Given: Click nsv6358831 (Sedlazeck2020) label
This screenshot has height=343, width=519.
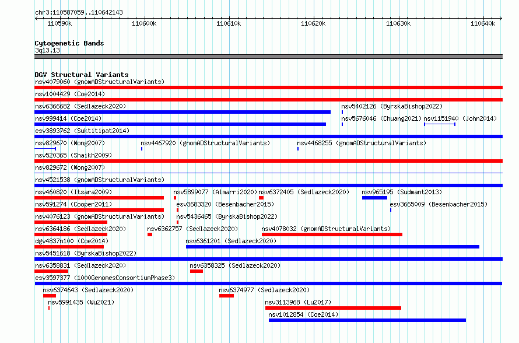Looking at the screenshot, I should pos(80,265).
